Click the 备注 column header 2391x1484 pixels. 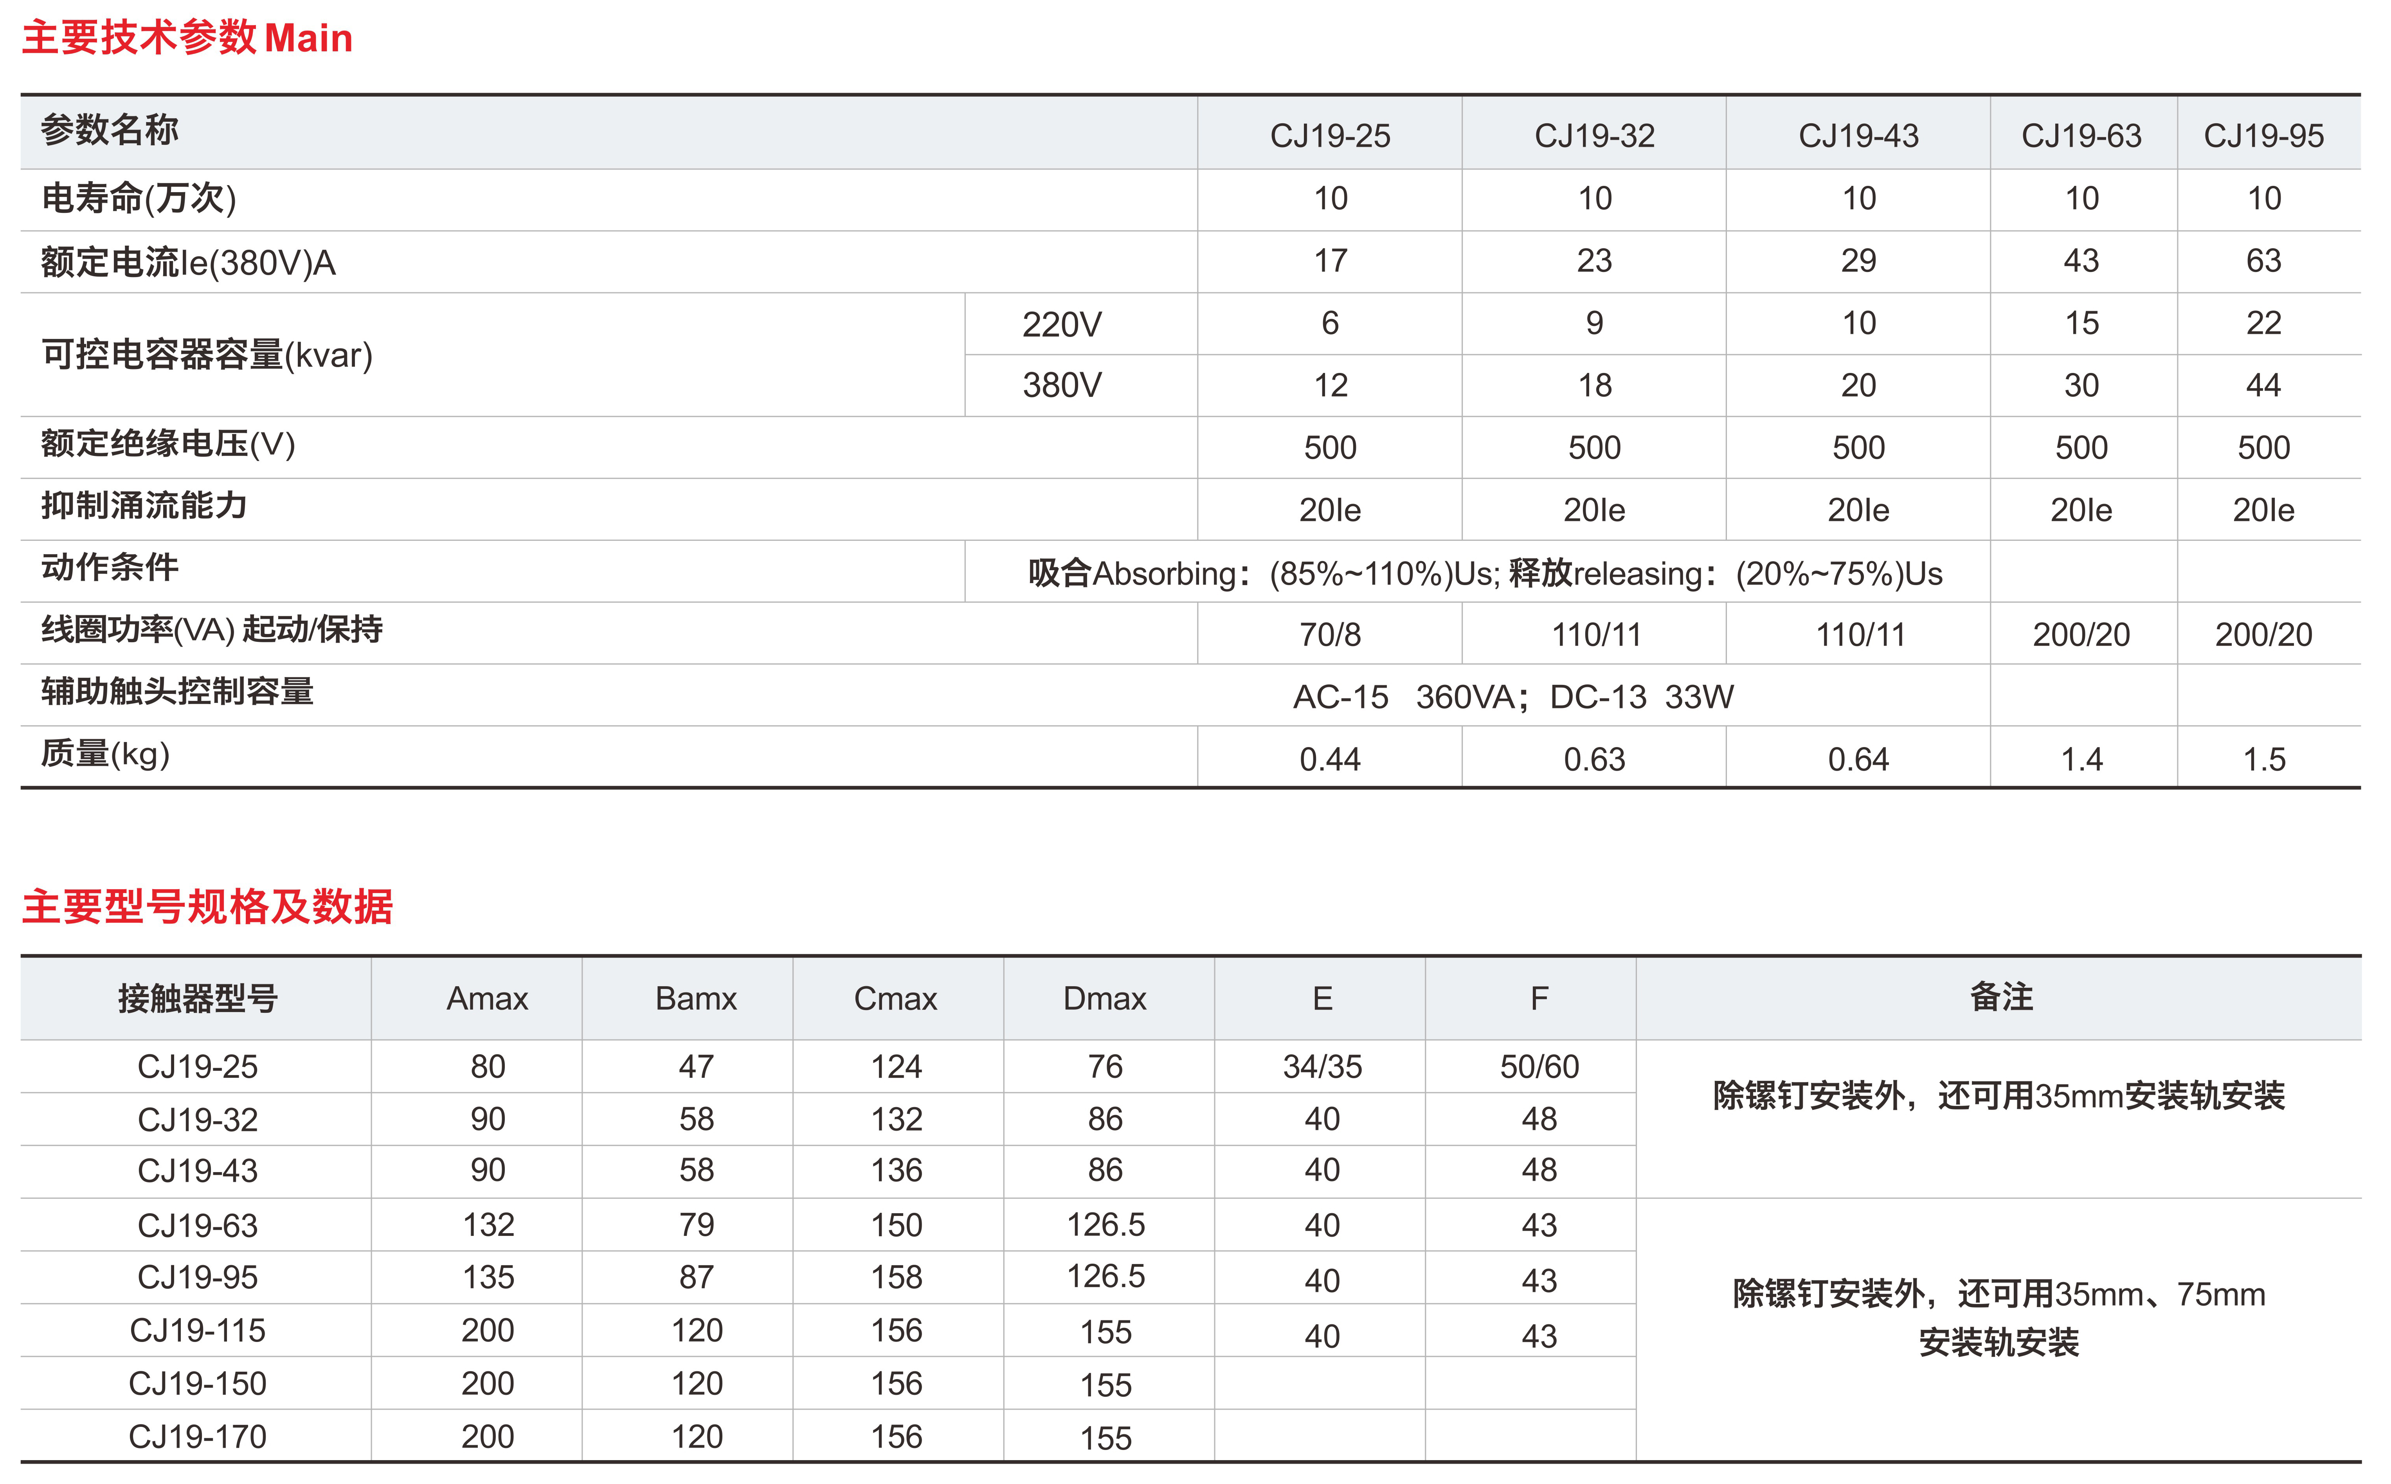tap(2000, 997)
